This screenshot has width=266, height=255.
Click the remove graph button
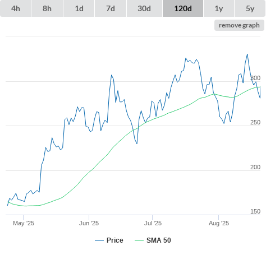[239, 25]
